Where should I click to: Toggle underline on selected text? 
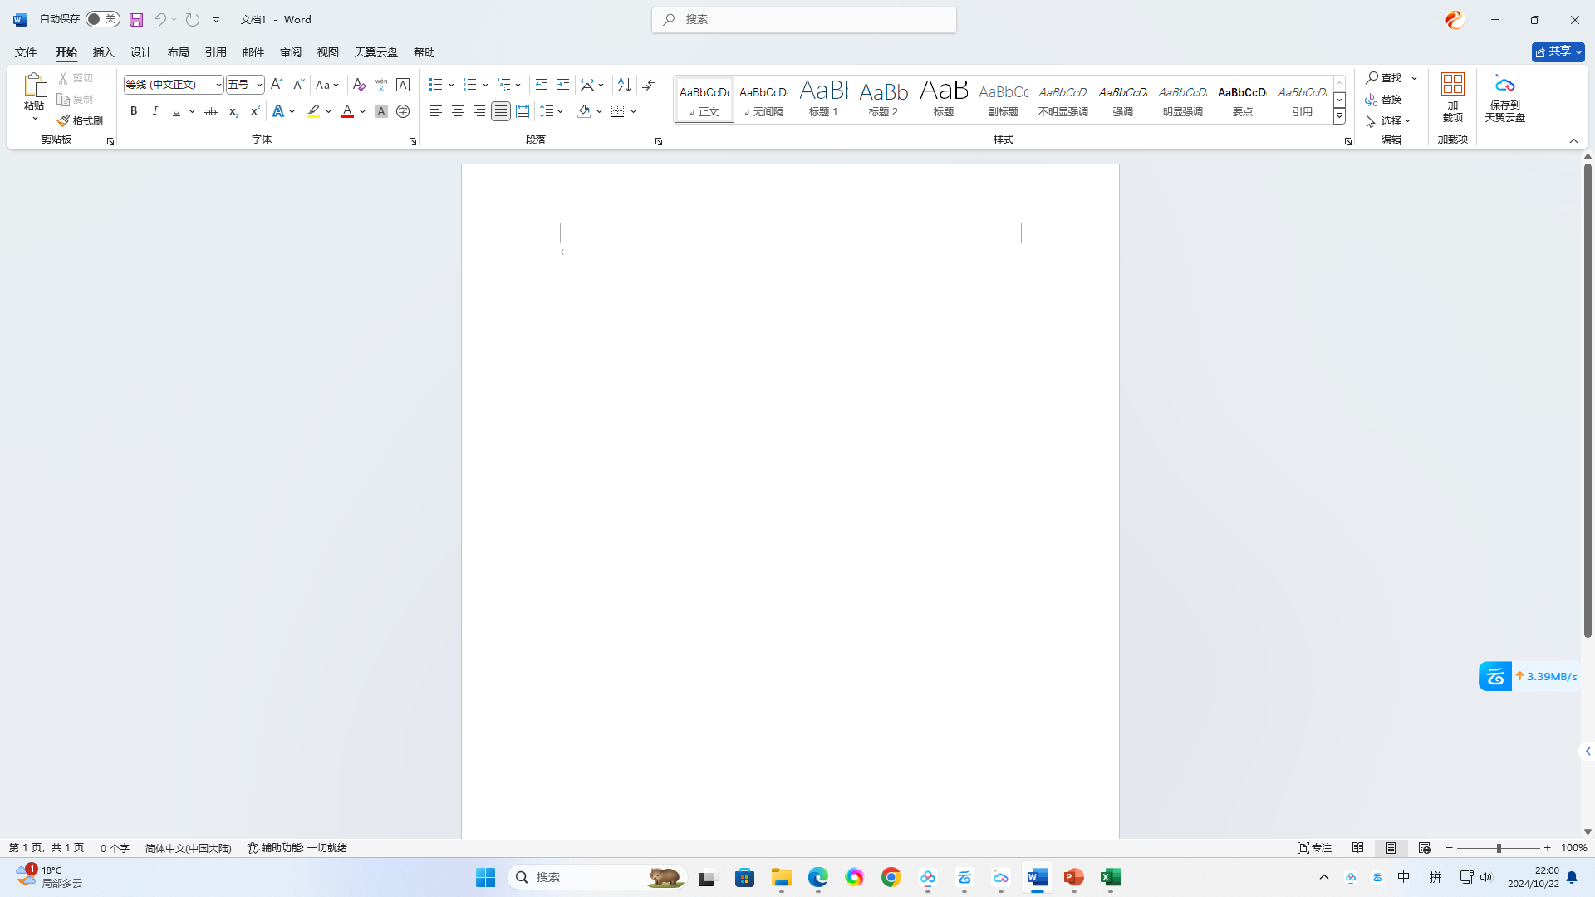pyautogui.click(x=176, y=110)
